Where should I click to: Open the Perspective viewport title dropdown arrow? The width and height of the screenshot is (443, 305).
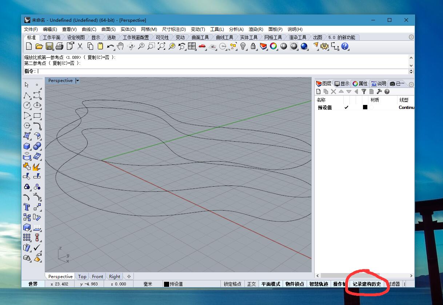77,81
